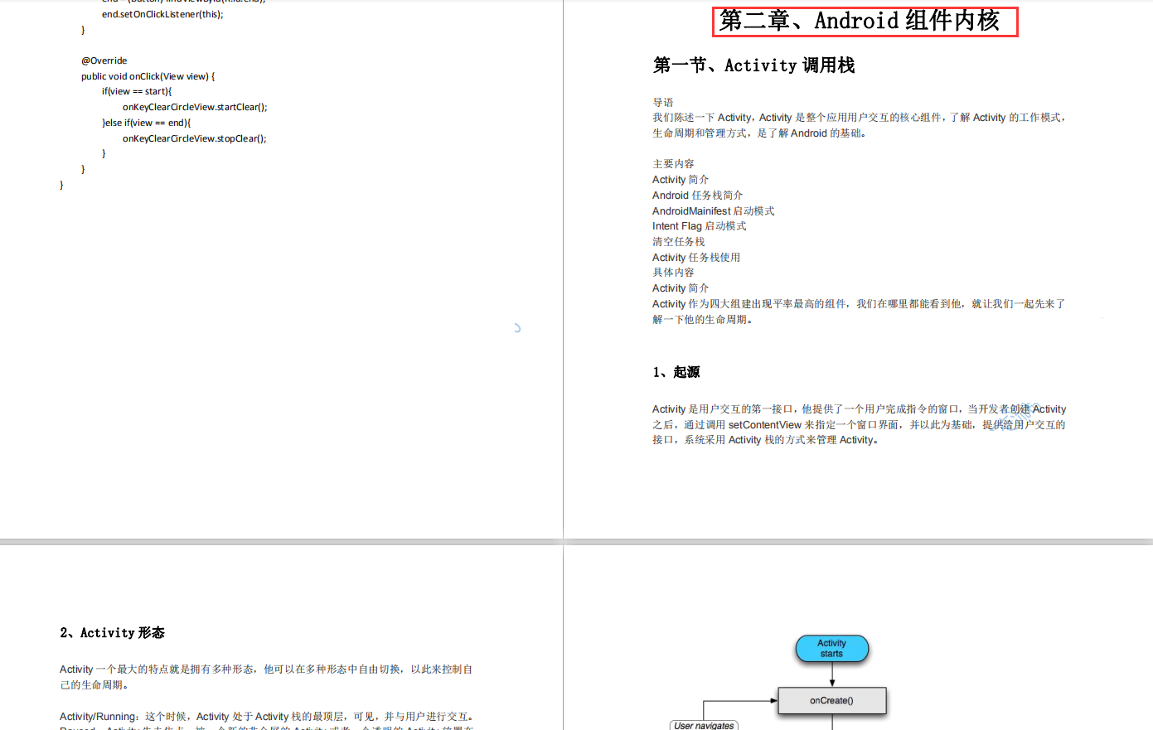Select the line starting "之后，通过调用 setContentView"
The height and width of the screenshot is (730, 1153).
(x=859, y=425)
